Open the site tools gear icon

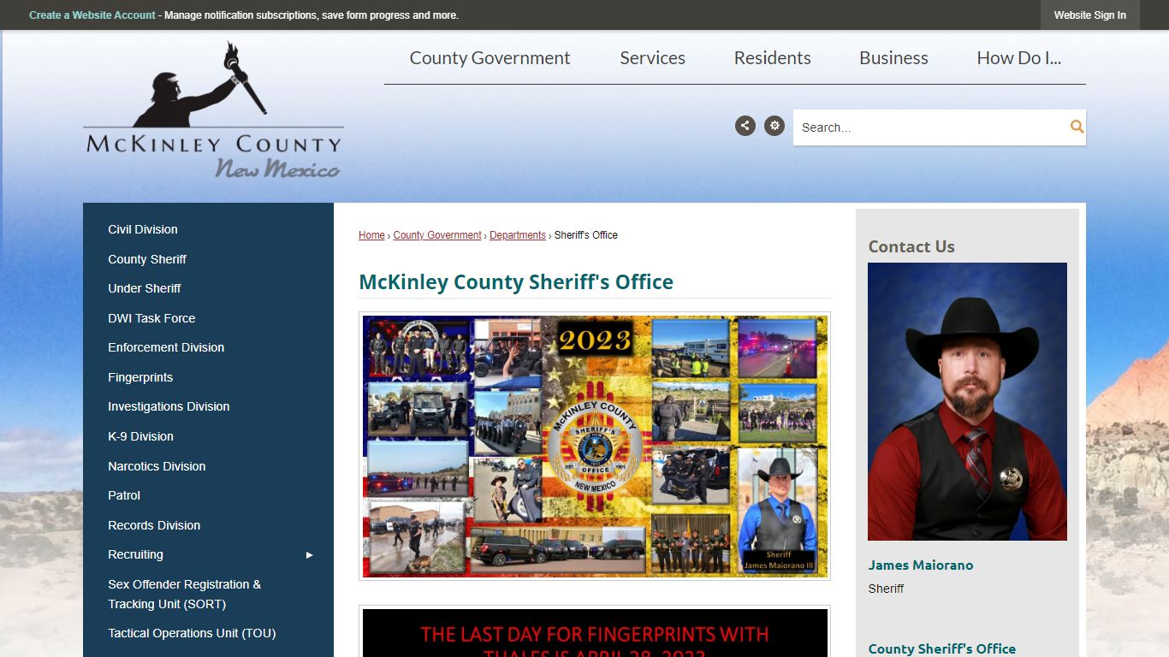pos(774,126)
